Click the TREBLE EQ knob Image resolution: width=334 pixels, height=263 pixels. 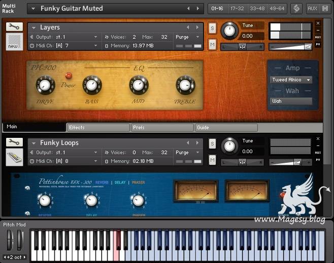(x=185, y=85)
